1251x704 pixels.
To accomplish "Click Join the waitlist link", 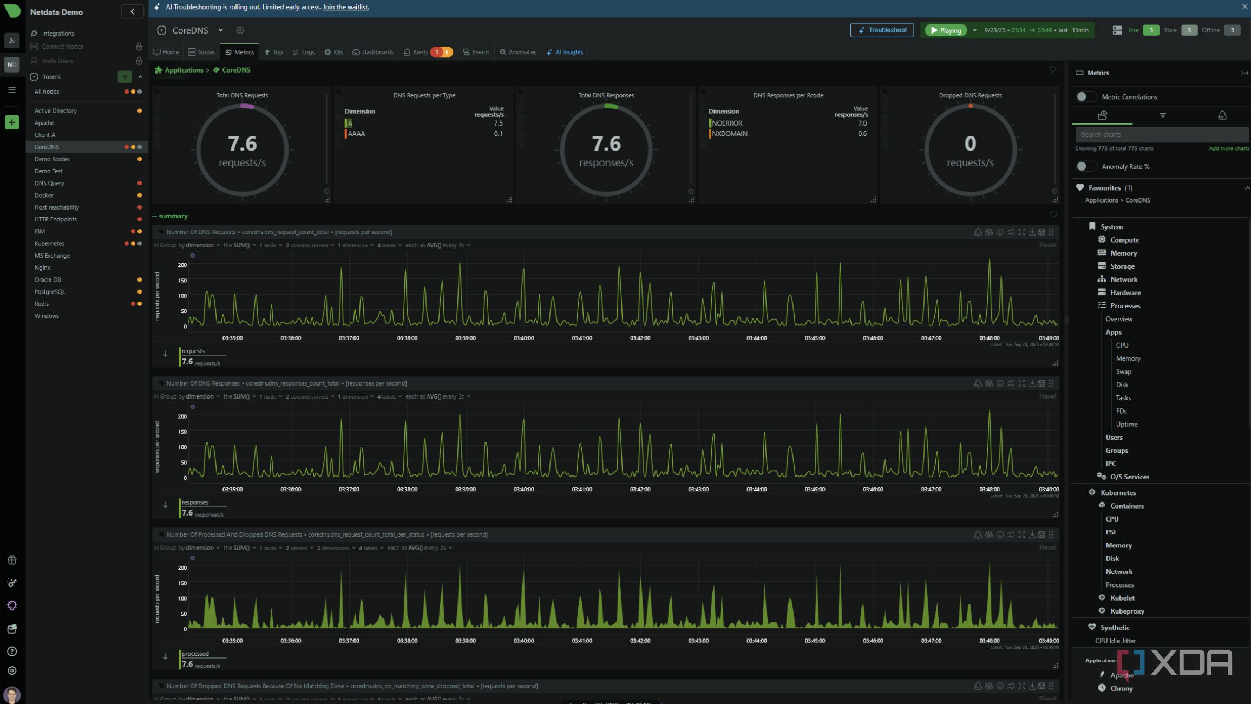I will coord(345,7).
